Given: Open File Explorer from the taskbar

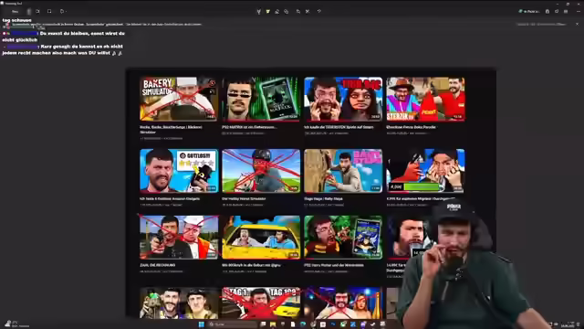Looking at the screenshot, I should click(273, 324).
